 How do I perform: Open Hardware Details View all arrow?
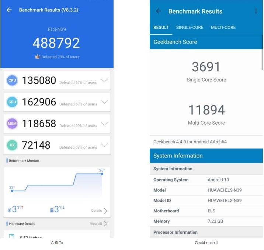click(x=105, y=223)
